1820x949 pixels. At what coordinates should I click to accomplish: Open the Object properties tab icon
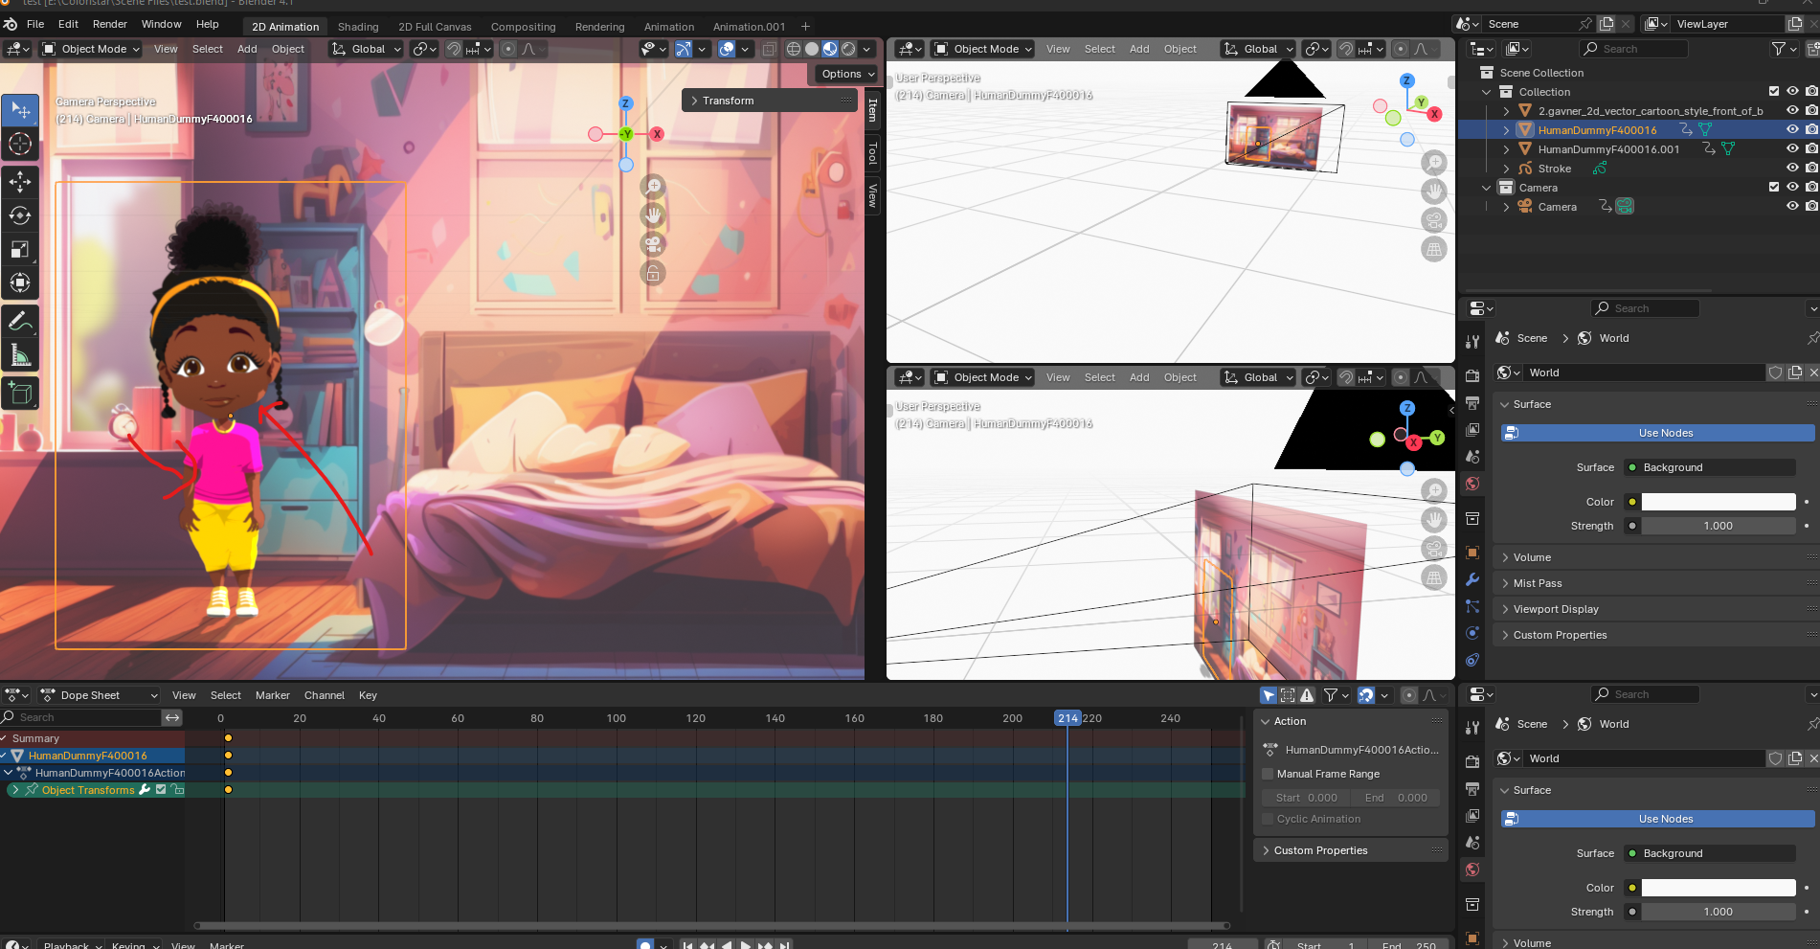point(1472,553)
